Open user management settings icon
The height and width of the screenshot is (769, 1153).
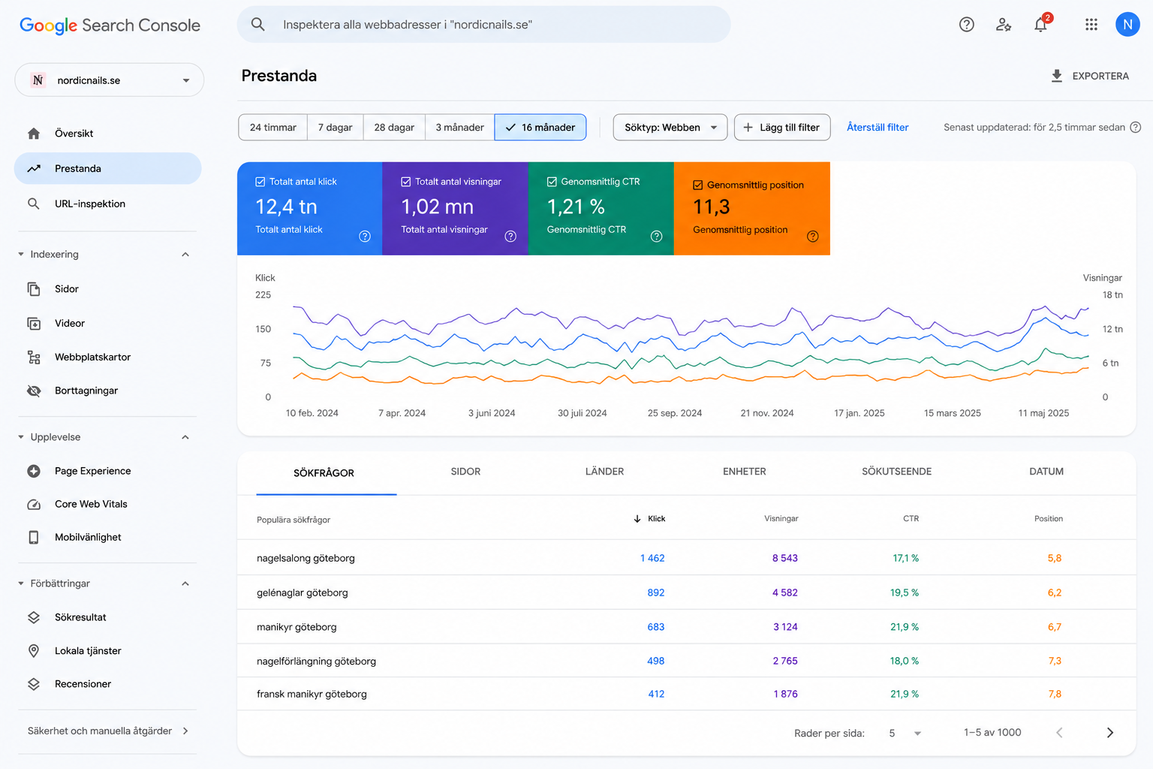point(1004,25)
